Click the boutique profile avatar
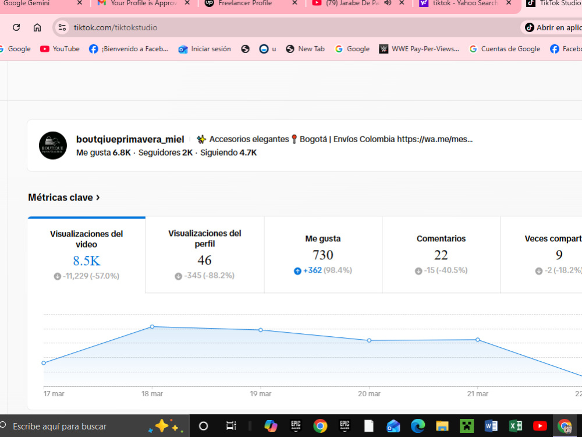 53,145
